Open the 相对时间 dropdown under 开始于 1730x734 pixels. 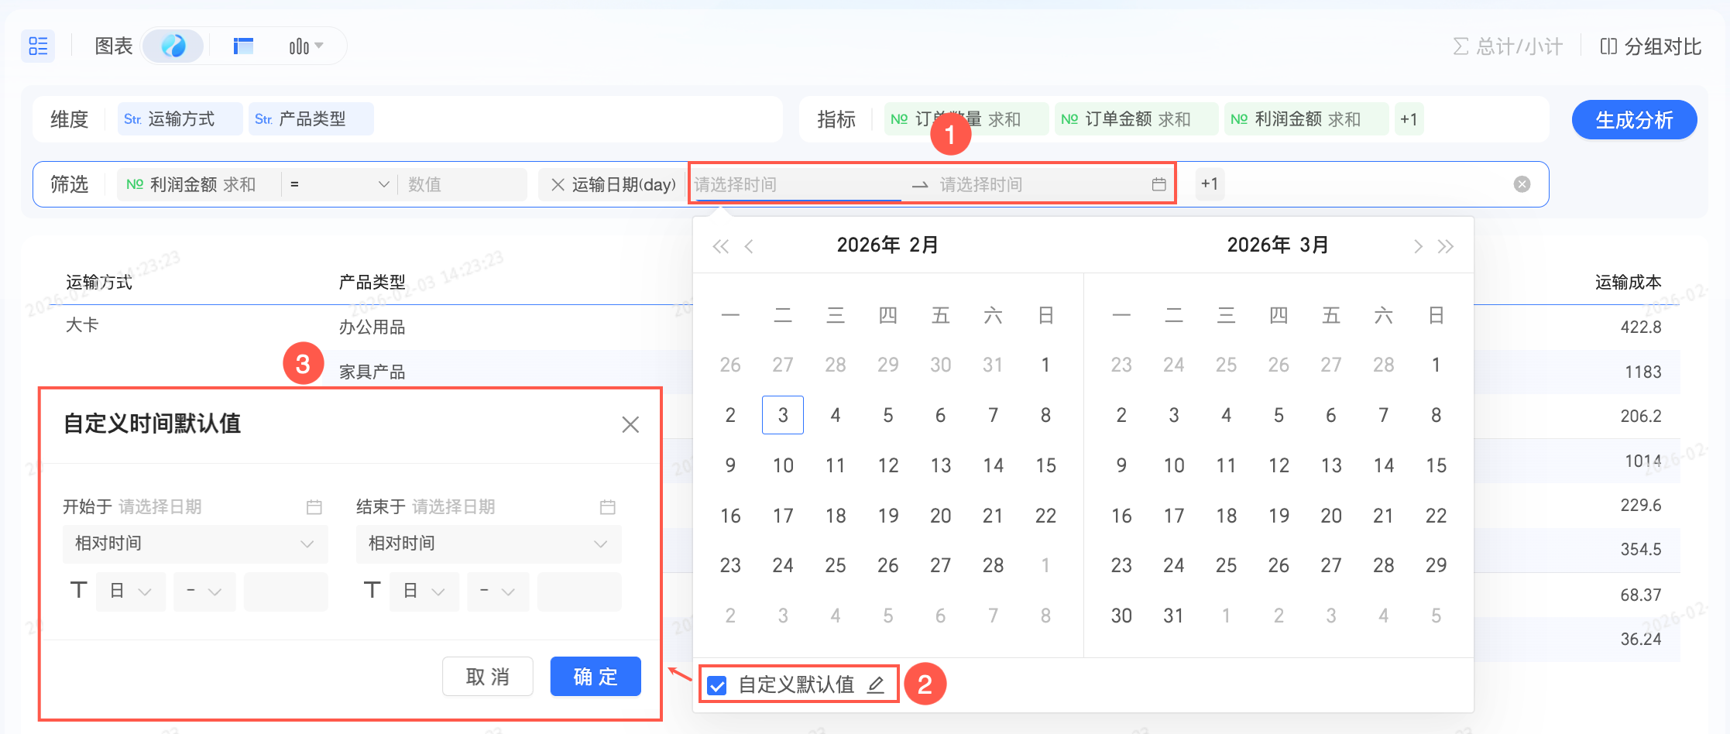[195, 544]
